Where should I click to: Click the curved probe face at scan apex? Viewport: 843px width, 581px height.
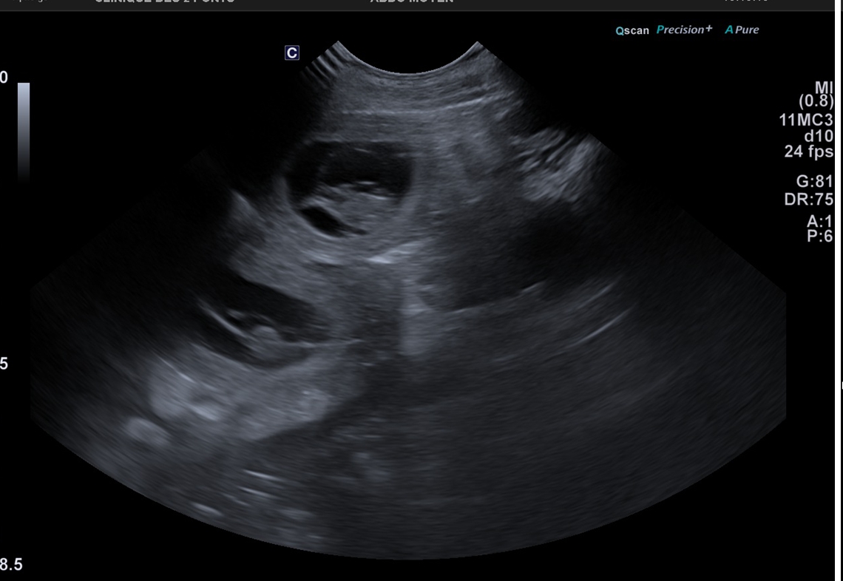pos(405,63)
